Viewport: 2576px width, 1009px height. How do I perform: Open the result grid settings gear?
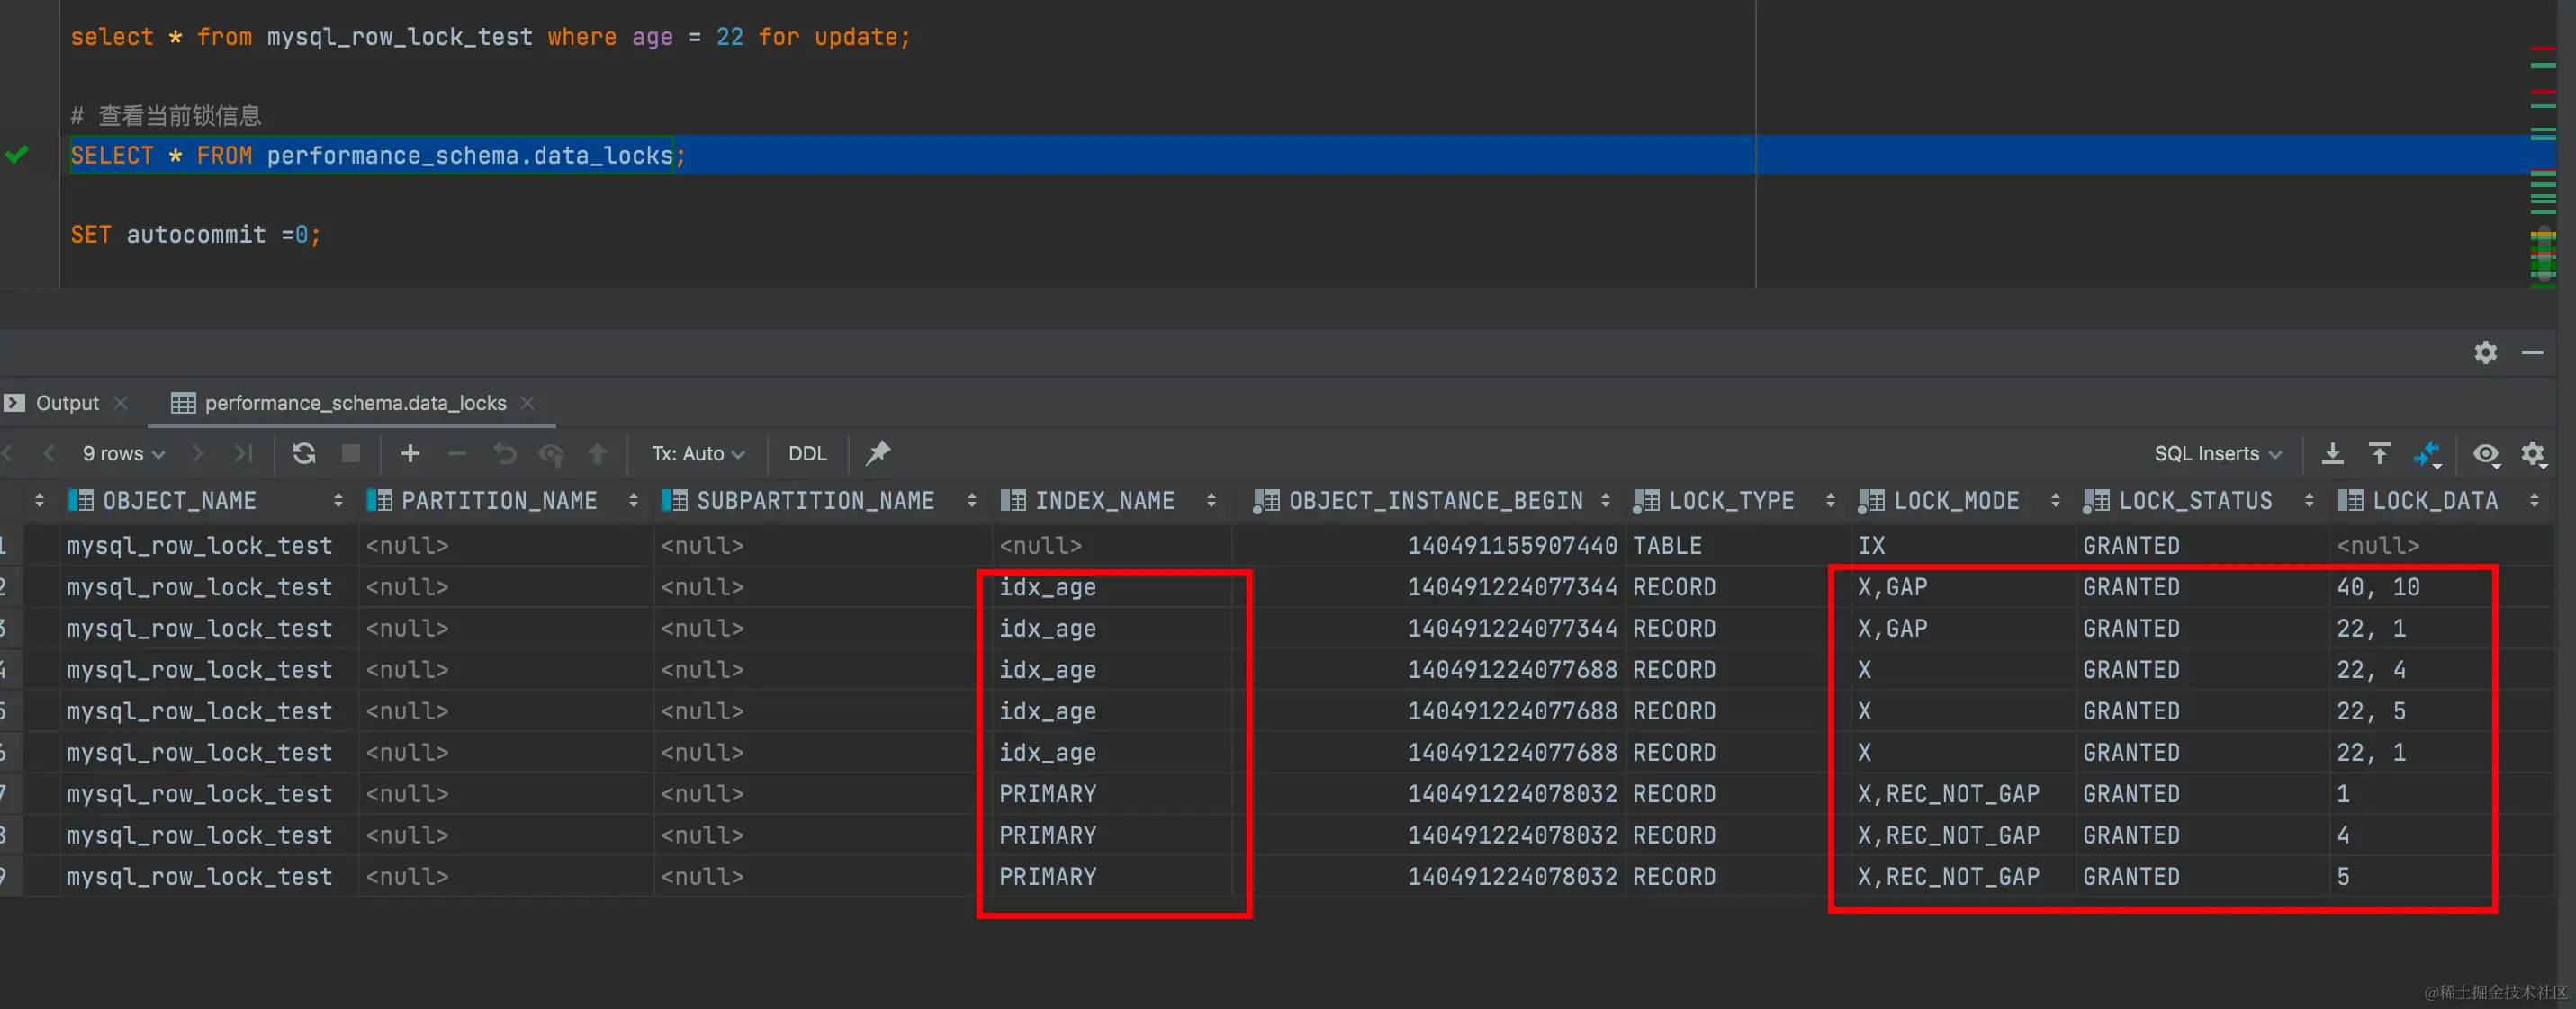coord(2532,454)
